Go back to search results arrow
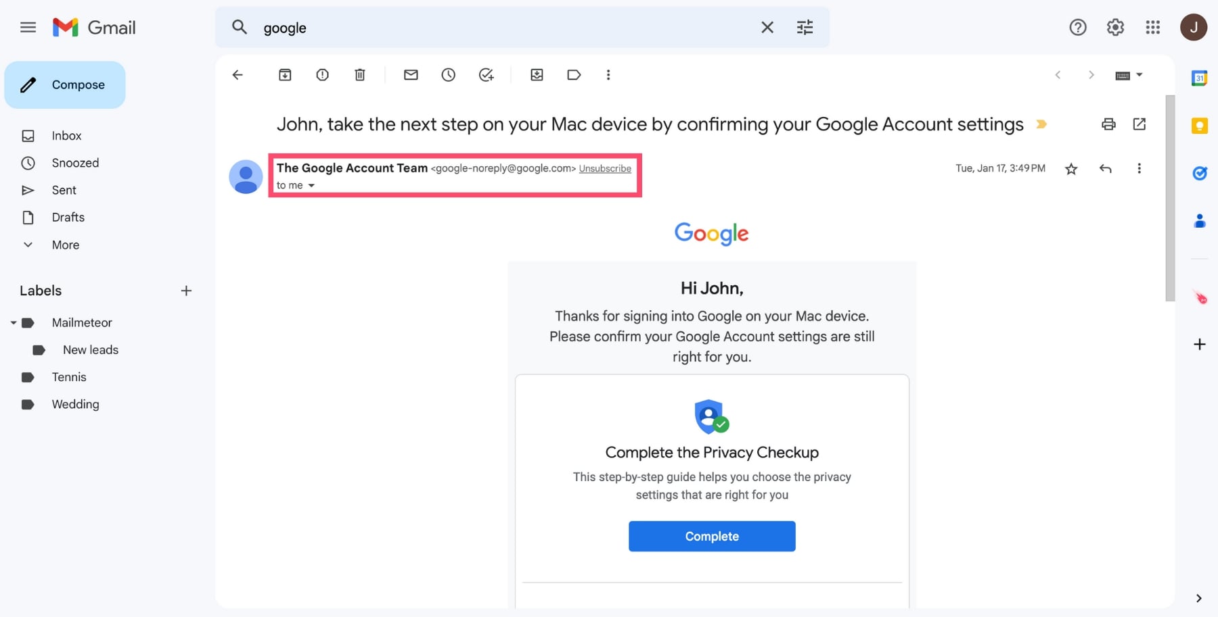 pyautogui.click(x=238, y=75)
